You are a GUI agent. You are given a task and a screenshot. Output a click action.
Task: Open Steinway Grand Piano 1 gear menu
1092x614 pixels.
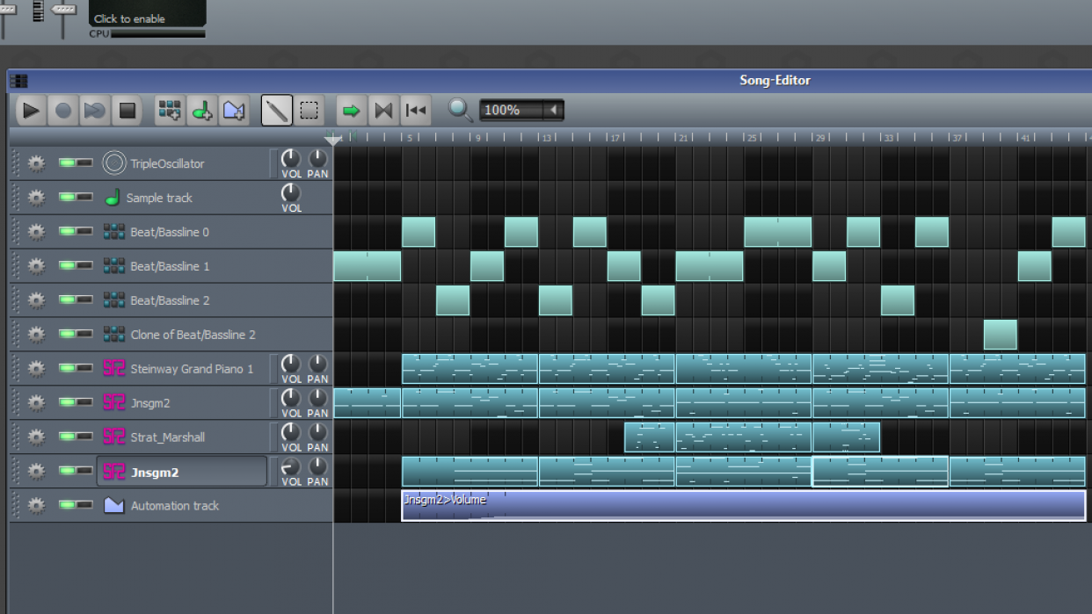click(36, 369)
